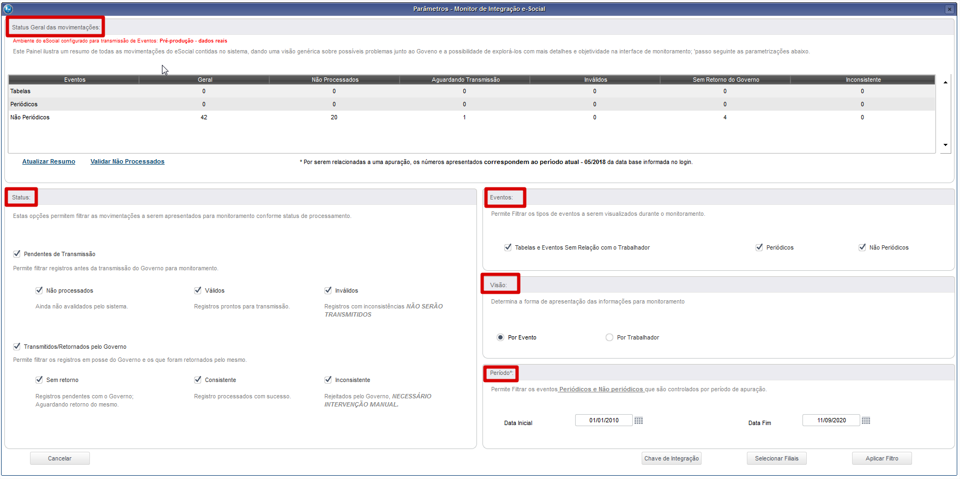Close the Parâmetros monitor window
The width and height of the screenshot is (960, 479).
tap(949, 9)
